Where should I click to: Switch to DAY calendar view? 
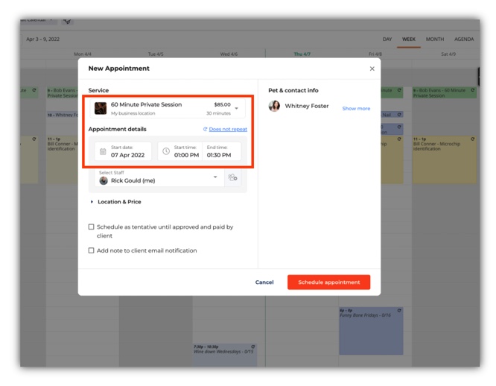[x=387, y=39]
